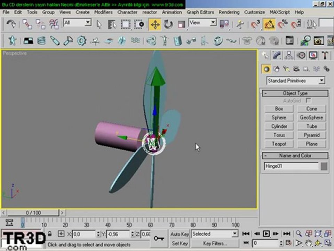Open the Modifiers menu
This screenshot has height=251, width=334.
coord(103,13)
